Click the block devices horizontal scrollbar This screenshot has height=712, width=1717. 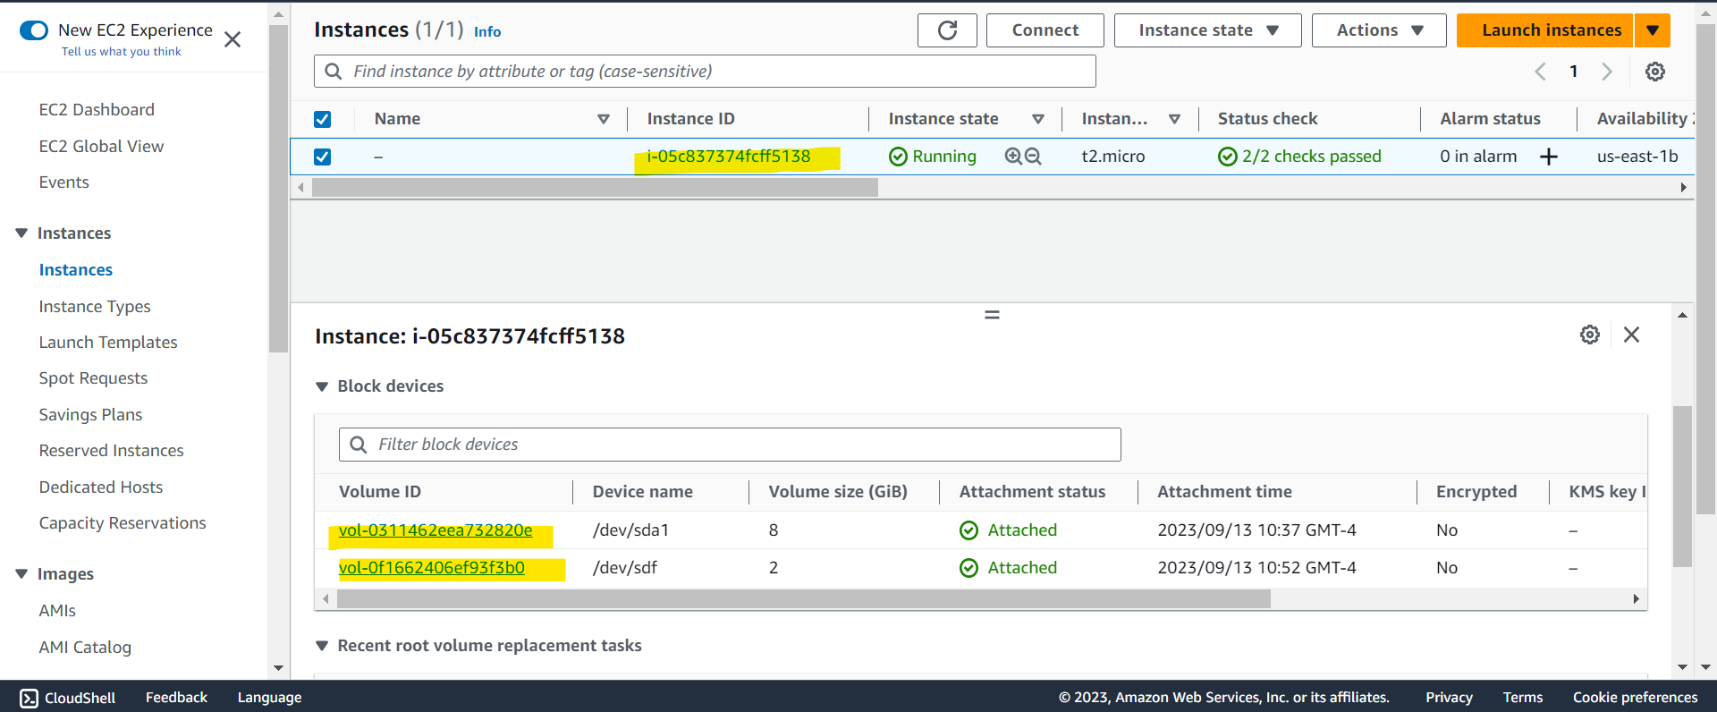804,599
